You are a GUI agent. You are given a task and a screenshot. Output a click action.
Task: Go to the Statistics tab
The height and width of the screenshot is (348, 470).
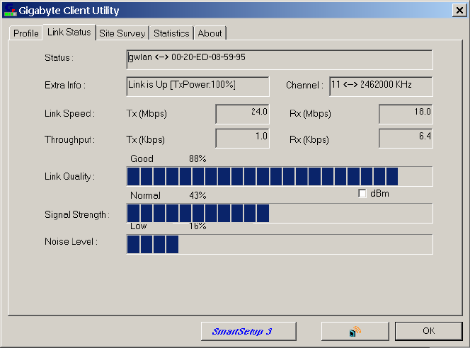click(171, 33)
